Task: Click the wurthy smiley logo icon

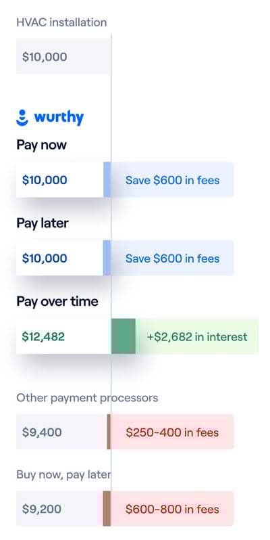Action: [x=22, y=118]
